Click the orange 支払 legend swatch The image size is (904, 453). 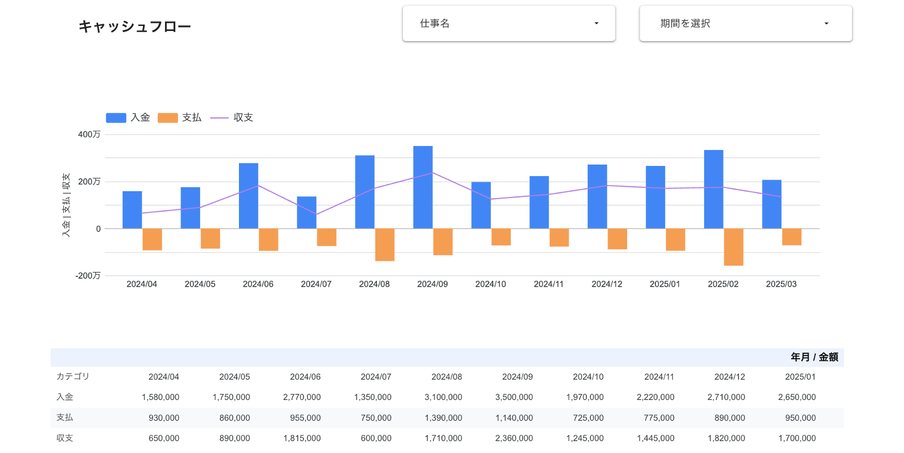click(167, 118)
